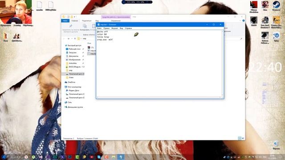Select srep folder in navigation pane
Viewport: 285px width, 160px height.
click(70, 70)
